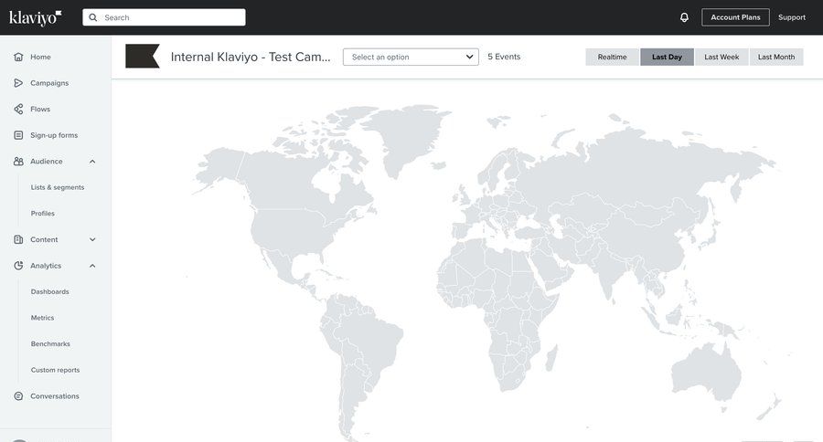Viewport: 823px width, 442px height.
Task: Collapse the Analytics section chevron
Action: pyautogui.click(x=92, y=266)
